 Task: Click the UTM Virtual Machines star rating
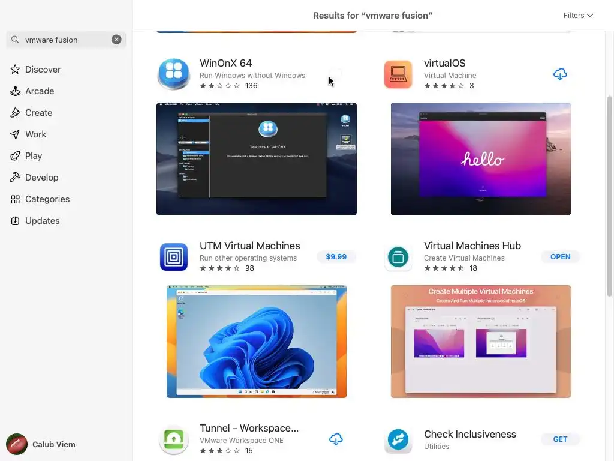point(219,268)
